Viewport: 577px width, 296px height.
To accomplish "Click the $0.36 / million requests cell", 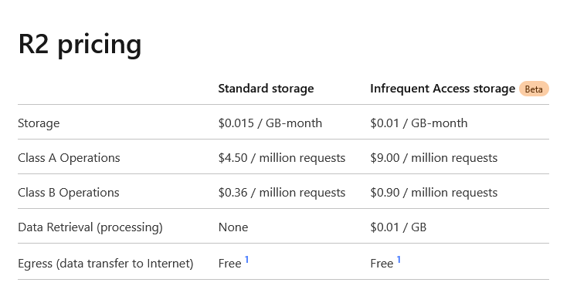I will click(x=282, y=193).
